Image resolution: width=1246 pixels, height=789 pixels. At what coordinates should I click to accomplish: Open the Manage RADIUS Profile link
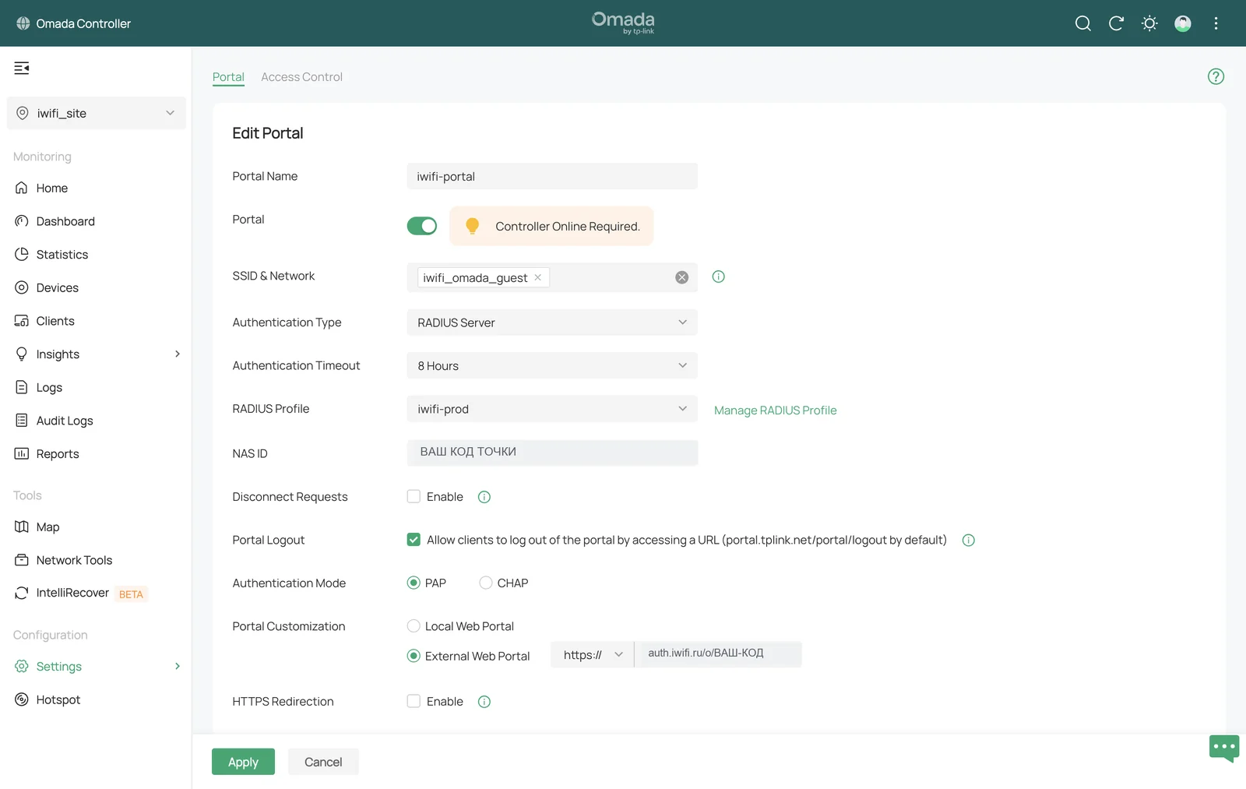pyautogui.click(x=775, y=410)
